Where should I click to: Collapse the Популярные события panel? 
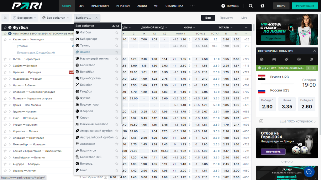coord(315,51)
